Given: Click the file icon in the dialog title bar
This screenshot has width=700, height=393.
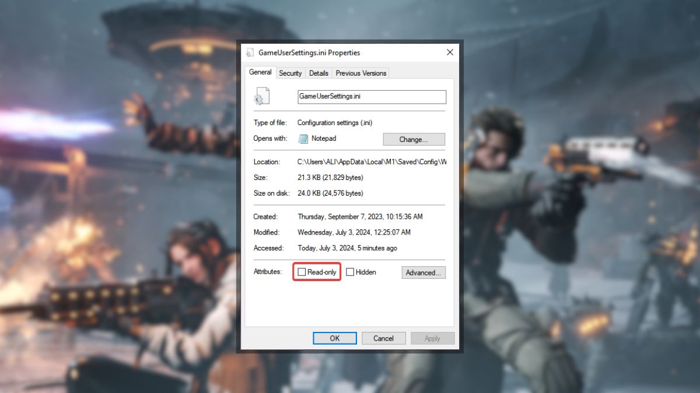Looking at the screenshot, I should (250, 52).
